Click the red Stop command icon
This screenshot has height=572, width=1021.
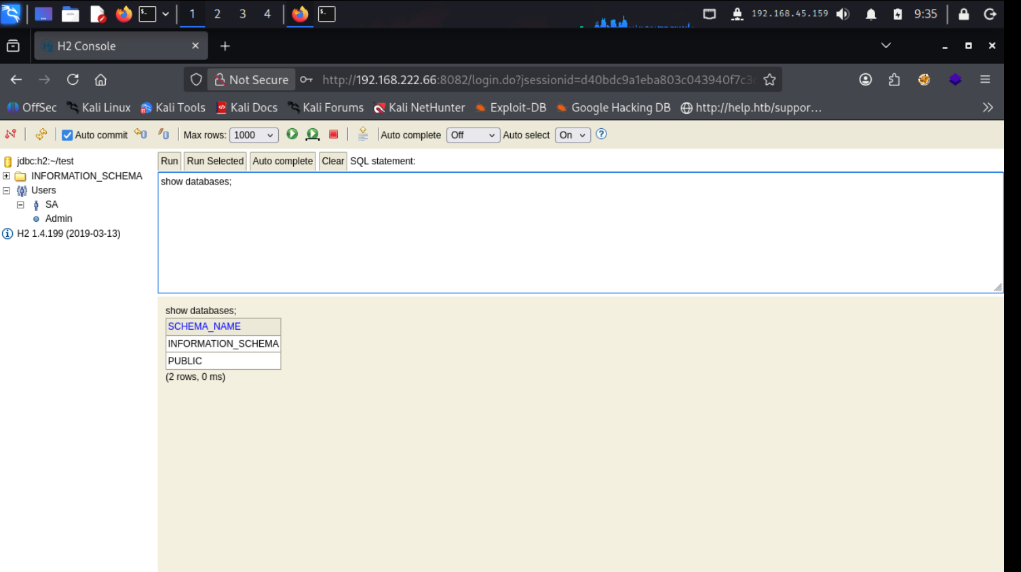[x=333, y=134]
